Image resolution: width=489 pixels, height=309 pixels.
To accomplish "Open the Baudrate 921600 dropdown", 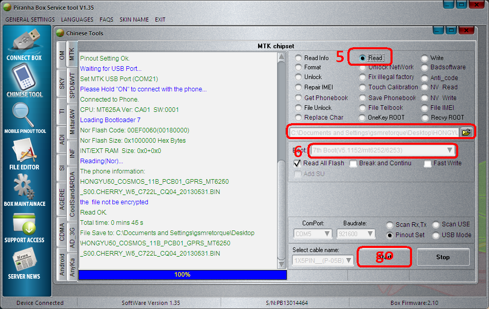I will tap(369, 234).
